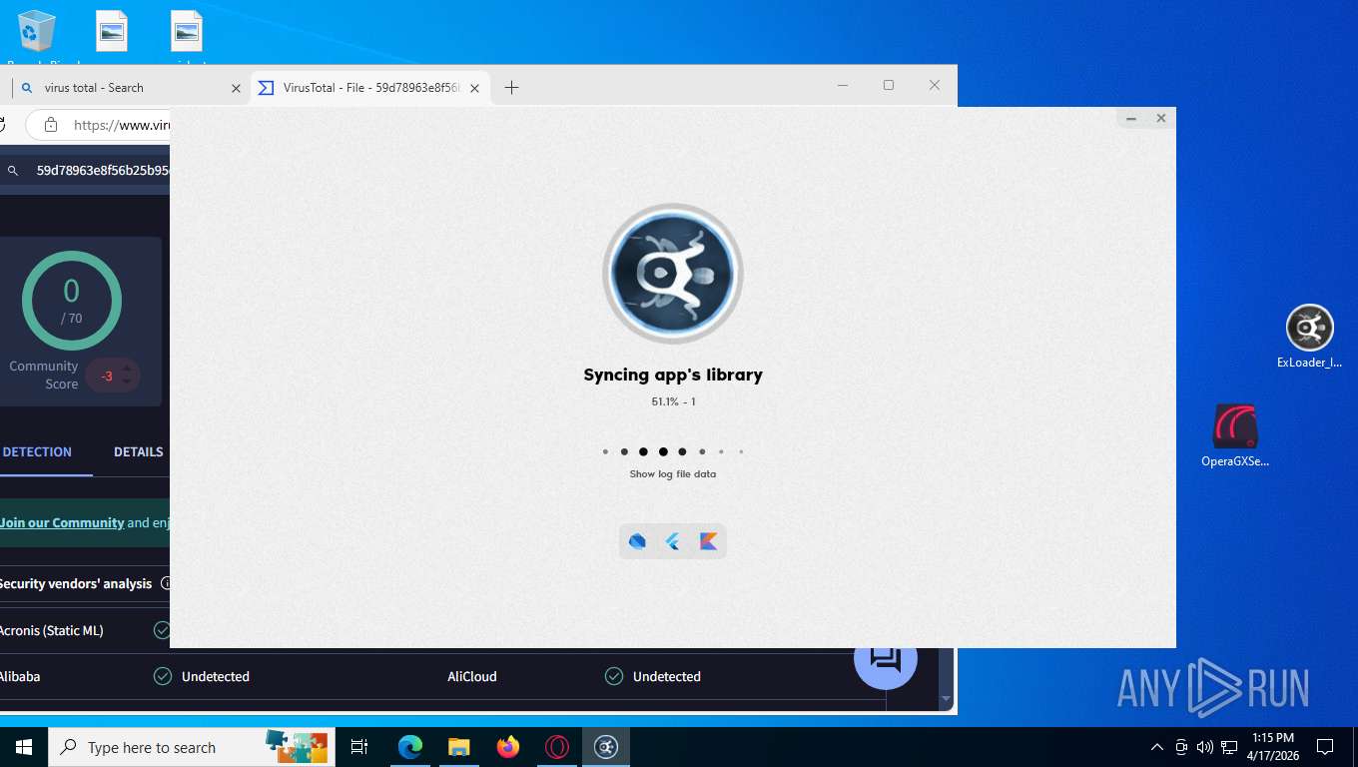Click the info icon beside Security vendors' analysis
This screenshot has height=767, width=1358.
click(165, 583)
